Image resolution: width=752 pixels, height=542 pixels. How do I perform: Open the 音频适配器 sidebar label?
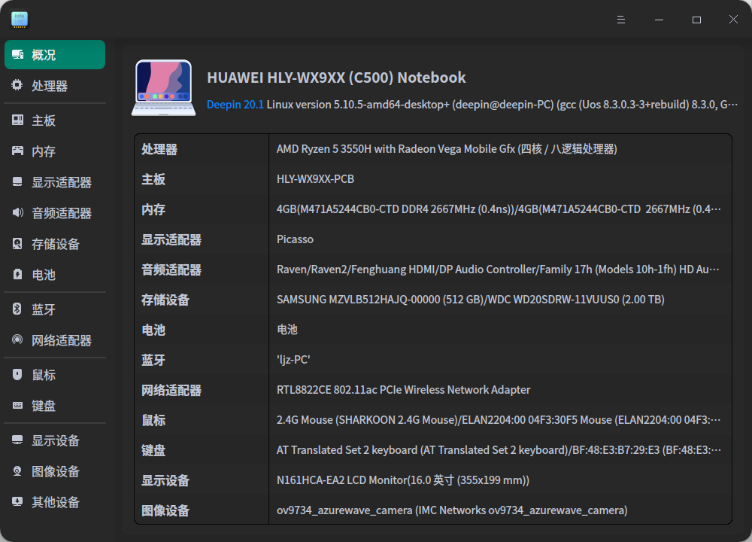point(62,213)
